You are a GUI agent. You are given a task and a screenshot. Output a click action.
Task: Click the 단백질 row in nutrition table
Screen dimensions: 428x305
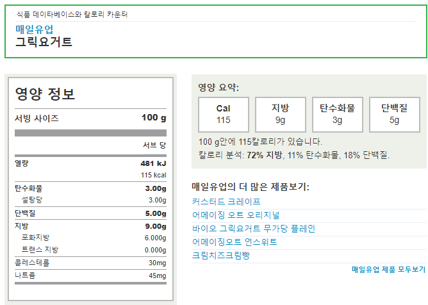pyautogui.click(x=90, y=213)
